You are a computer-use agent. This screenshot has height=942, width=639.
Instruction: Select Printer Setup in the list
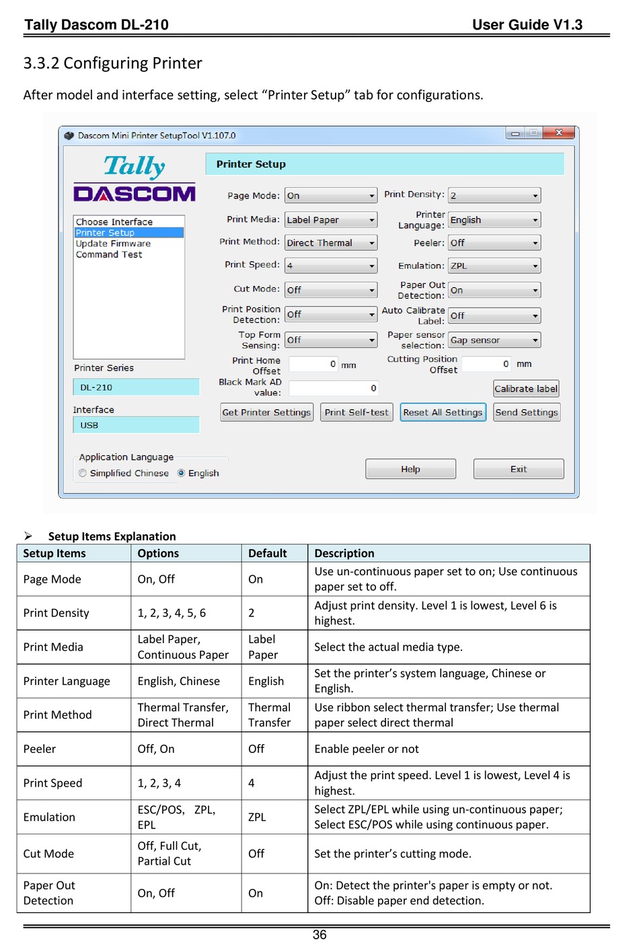pyautogui.click(x=128, y=233)
